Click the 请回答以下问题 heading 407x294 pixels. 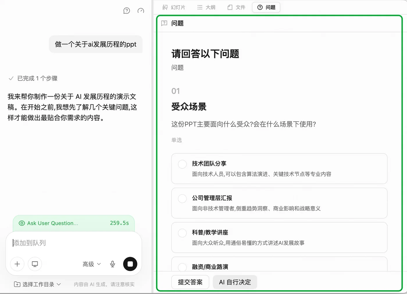(205, 54)
